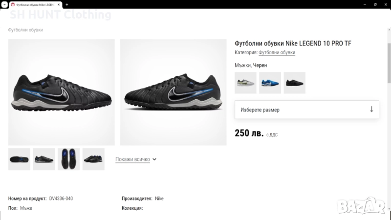
Task: Expand Покажи всичко chevron
Action: [x=154, y=159]
